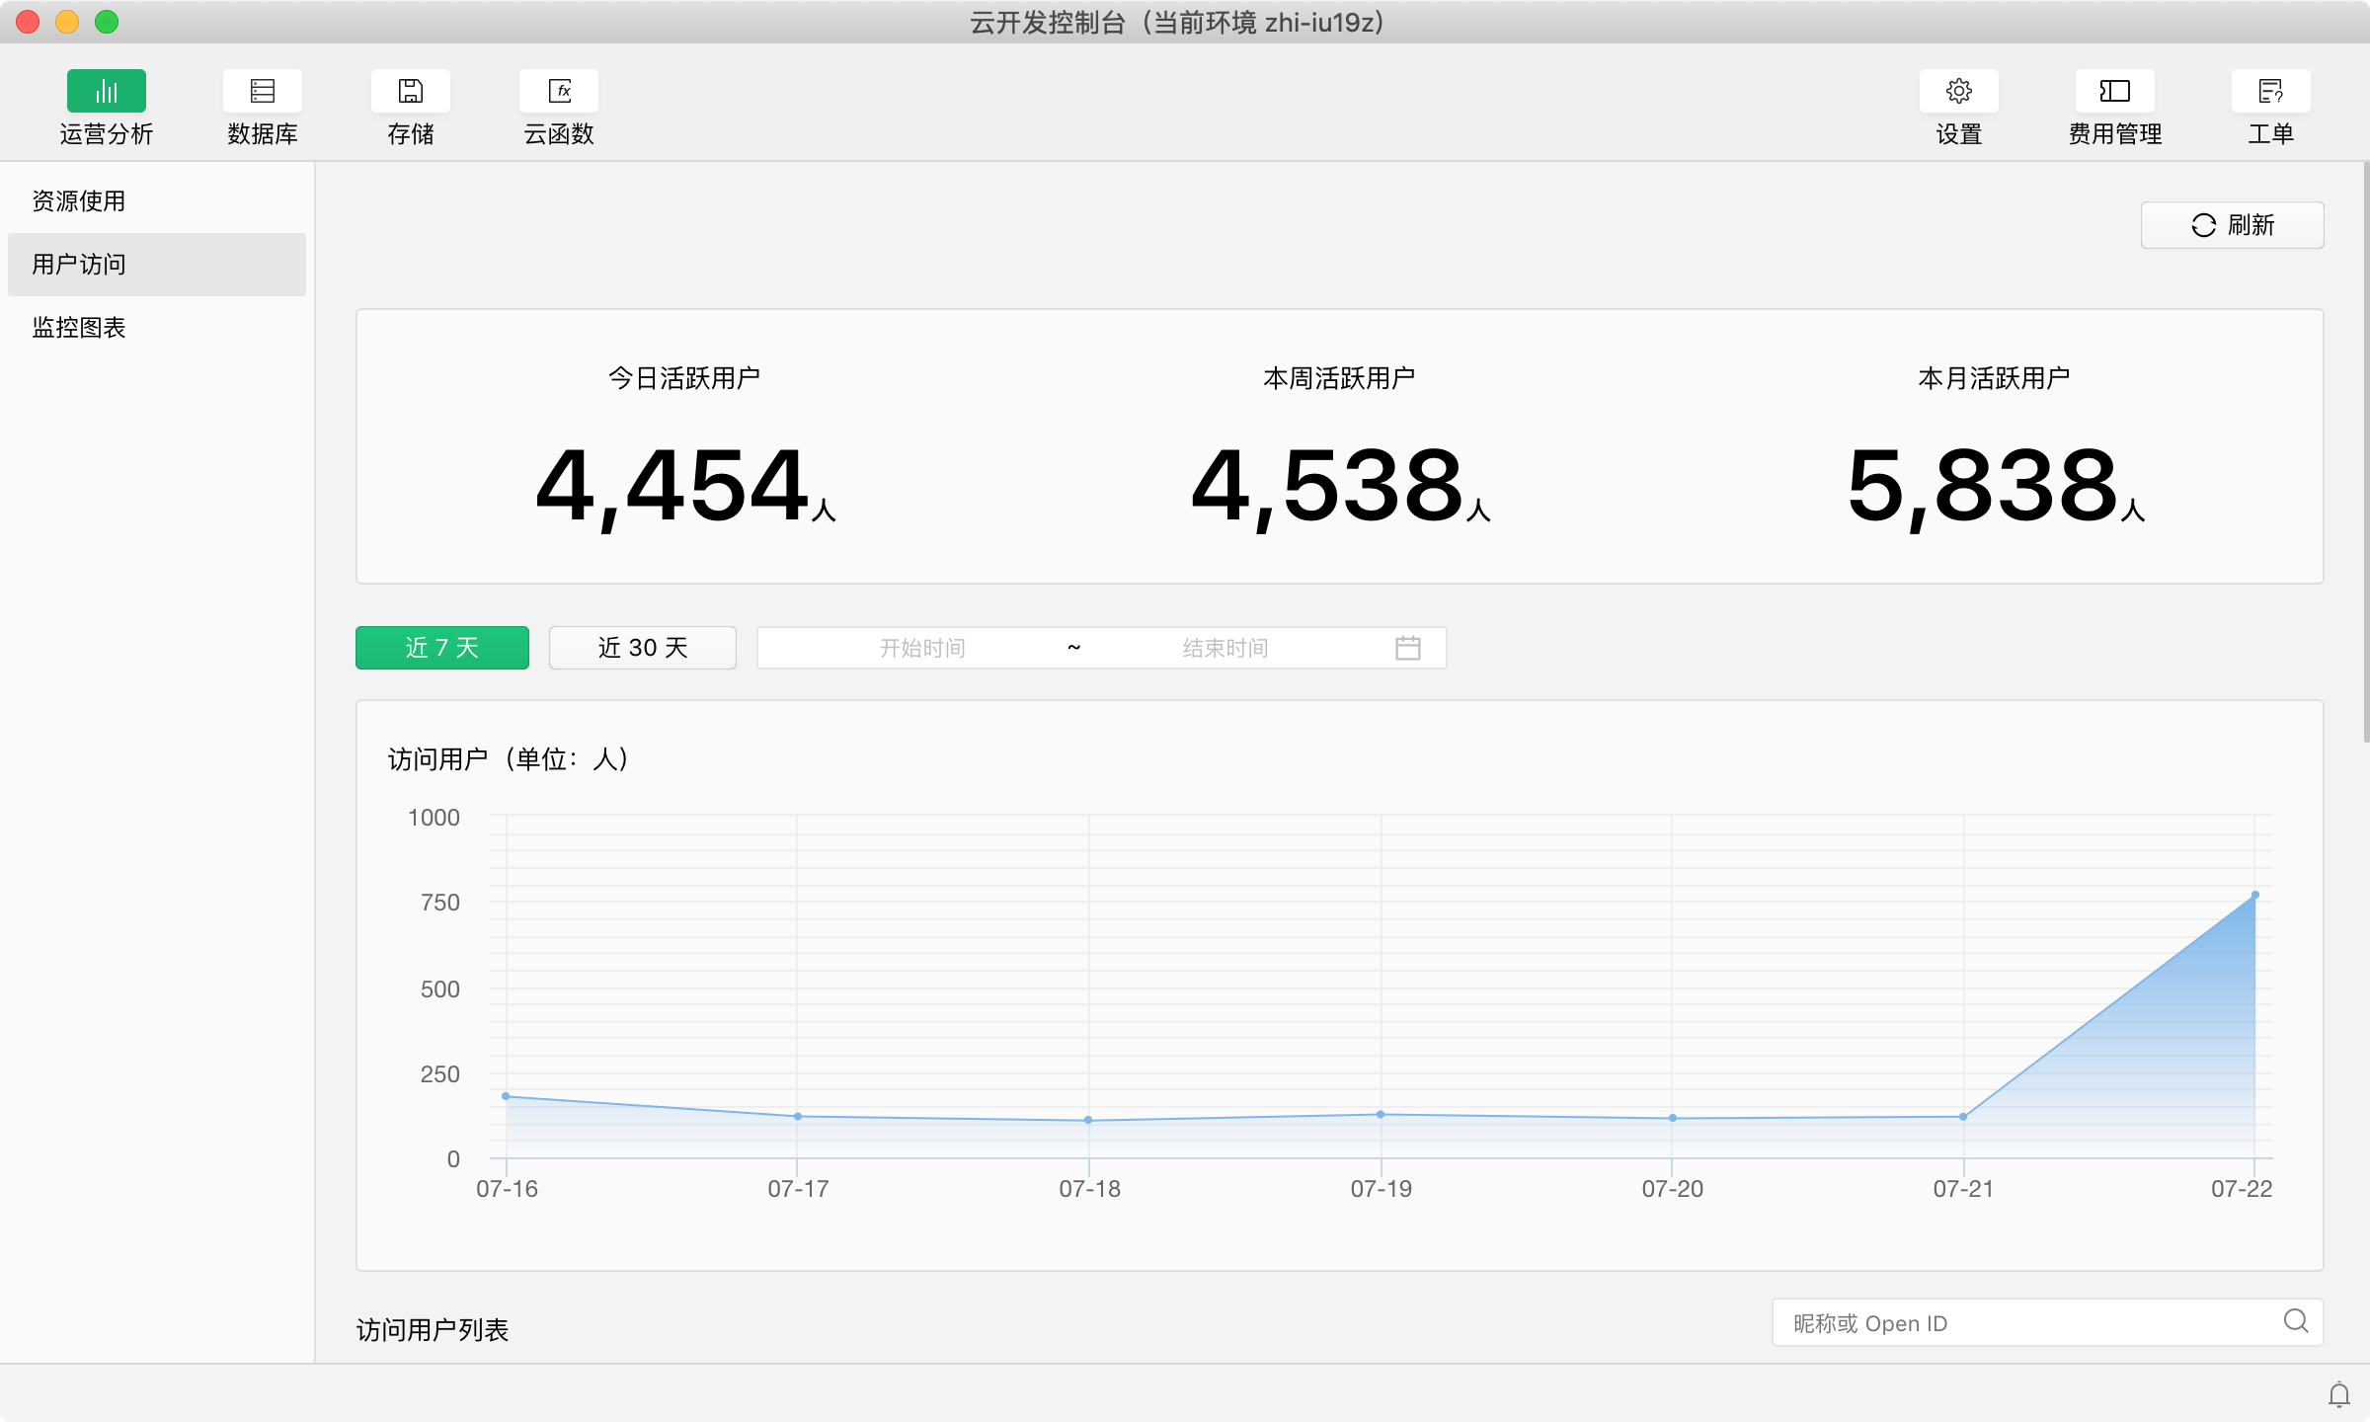Click the notification bell icon
2370x1422 pixels.
pos(2338,1394)
